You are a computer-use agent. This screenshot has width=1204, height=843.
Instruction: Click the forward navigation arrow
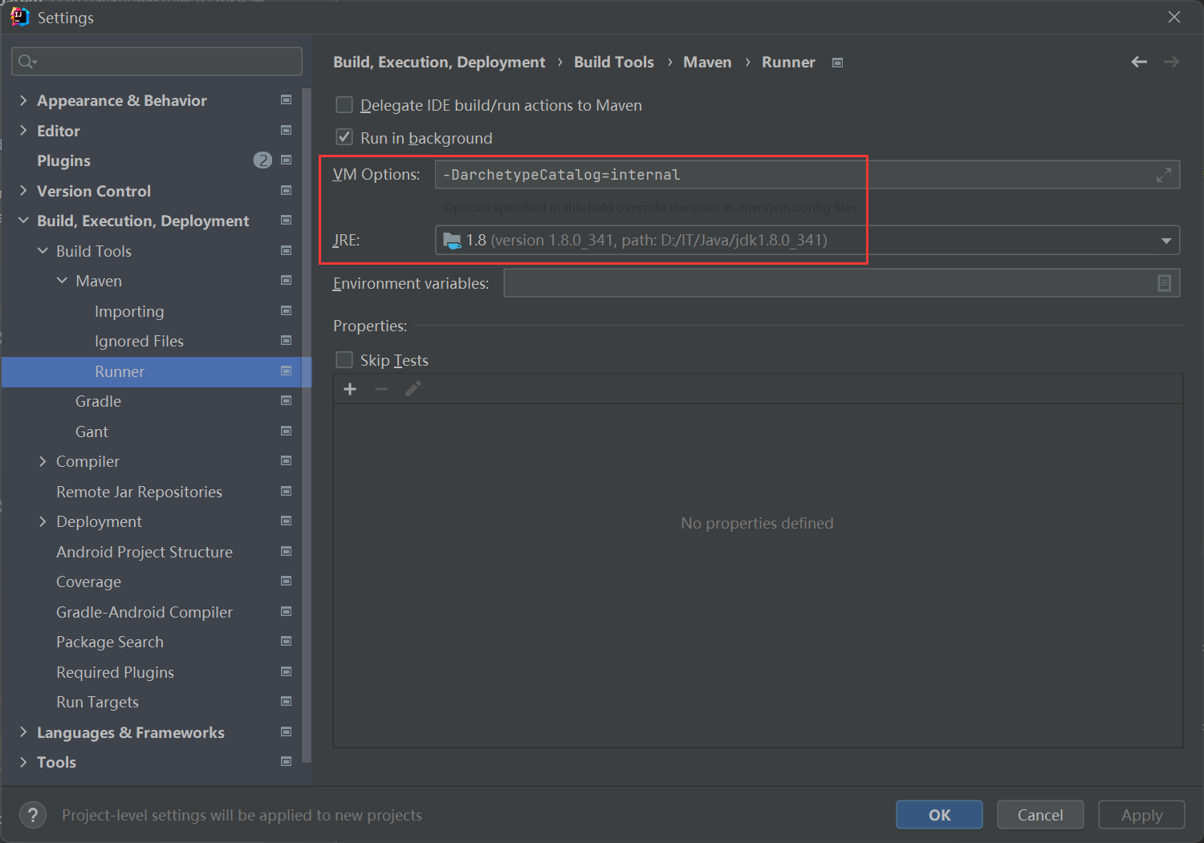[1171, 62]
